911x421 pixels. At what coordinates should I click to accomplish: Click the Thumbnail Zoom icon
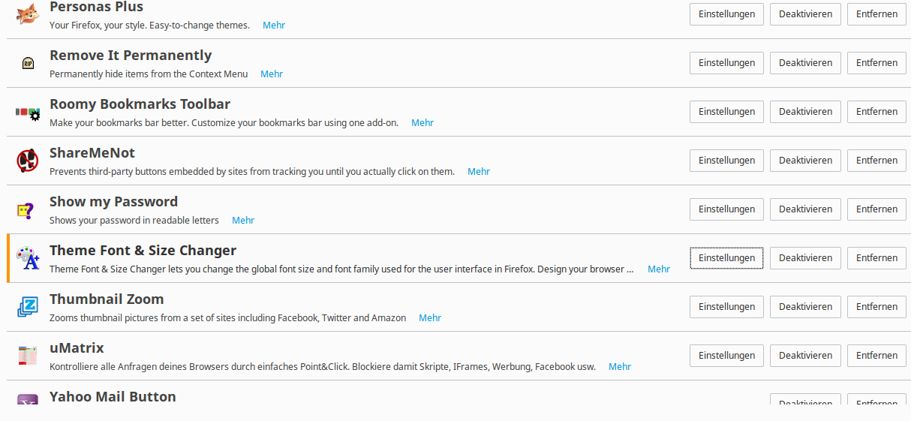(28, 307)
